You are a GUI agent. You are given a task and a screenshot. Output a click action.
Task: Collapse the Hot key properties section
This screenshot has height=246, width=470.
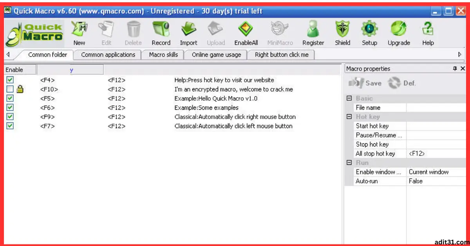coord(349,117)
